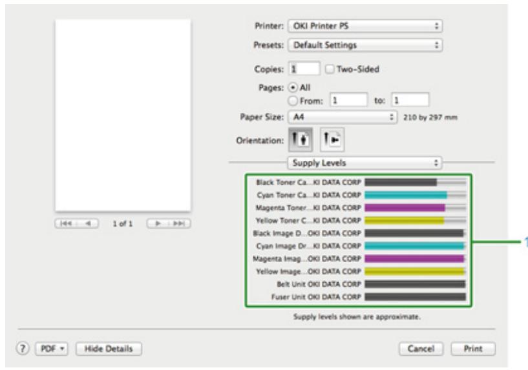528x370 pixels.
Task: Select portrait orientation icon
Action: point(299,139)
